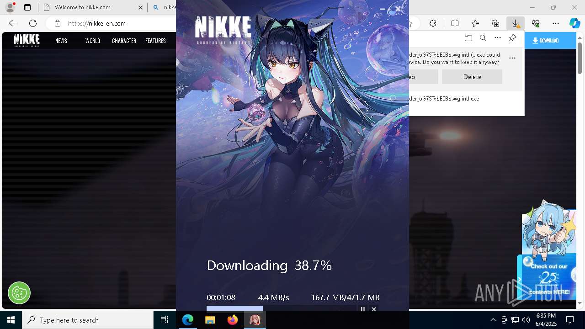Open clock showing 6:35 PM
Screen dimensions: 585x329
(546, 320)
